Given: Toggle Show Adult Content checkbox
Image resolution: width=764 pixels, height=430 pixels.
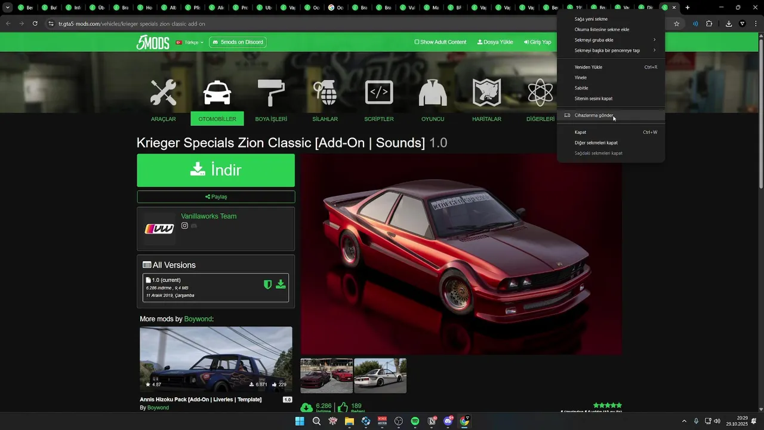Looking at the screenshot, I should (x=417, y=42).
